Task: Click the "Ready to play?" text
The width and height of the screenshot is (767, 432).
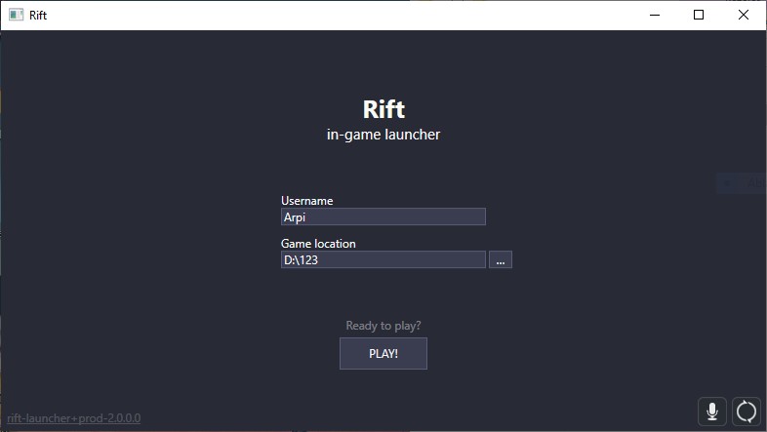Action: click(x=383, y=326)
